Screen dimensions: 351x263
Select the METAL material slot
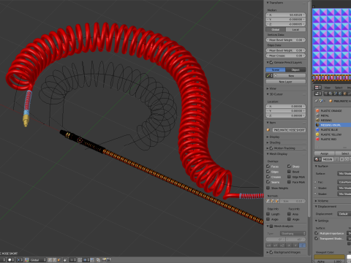[x=333, y=115]
